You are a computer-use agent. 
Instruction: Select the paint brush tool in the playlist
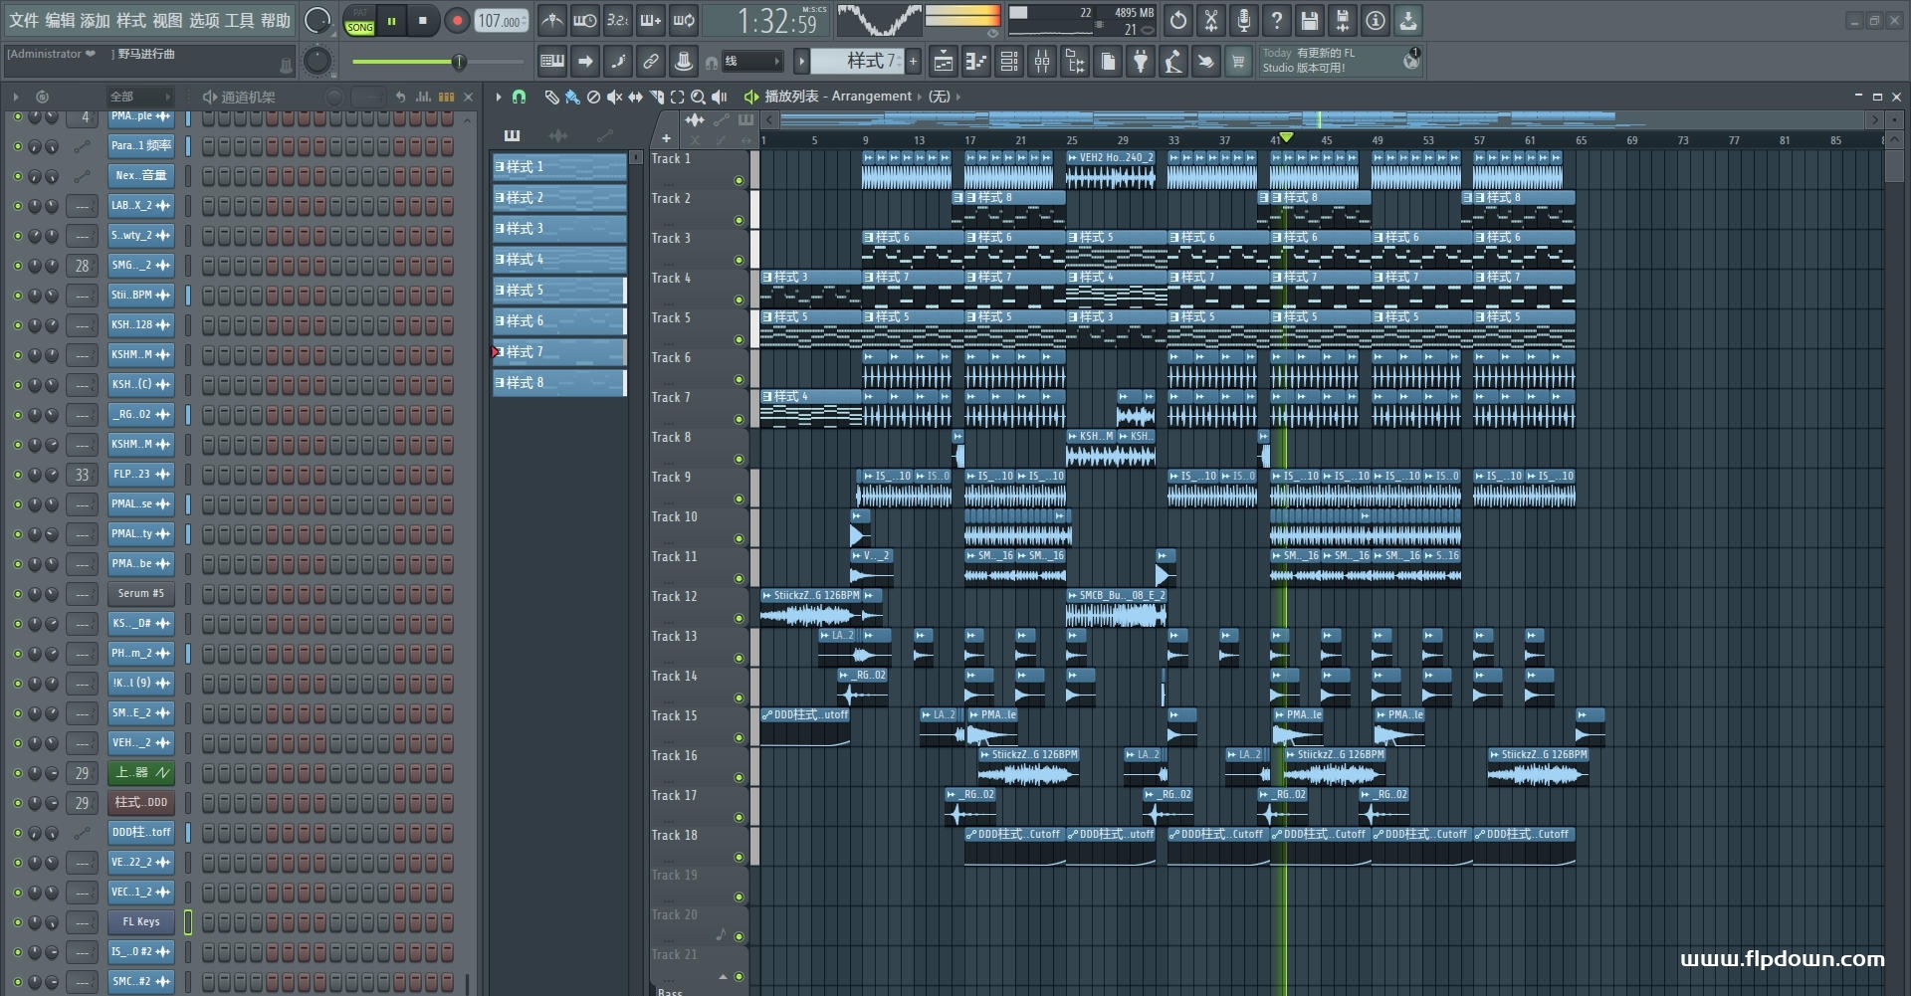(572, 97)
